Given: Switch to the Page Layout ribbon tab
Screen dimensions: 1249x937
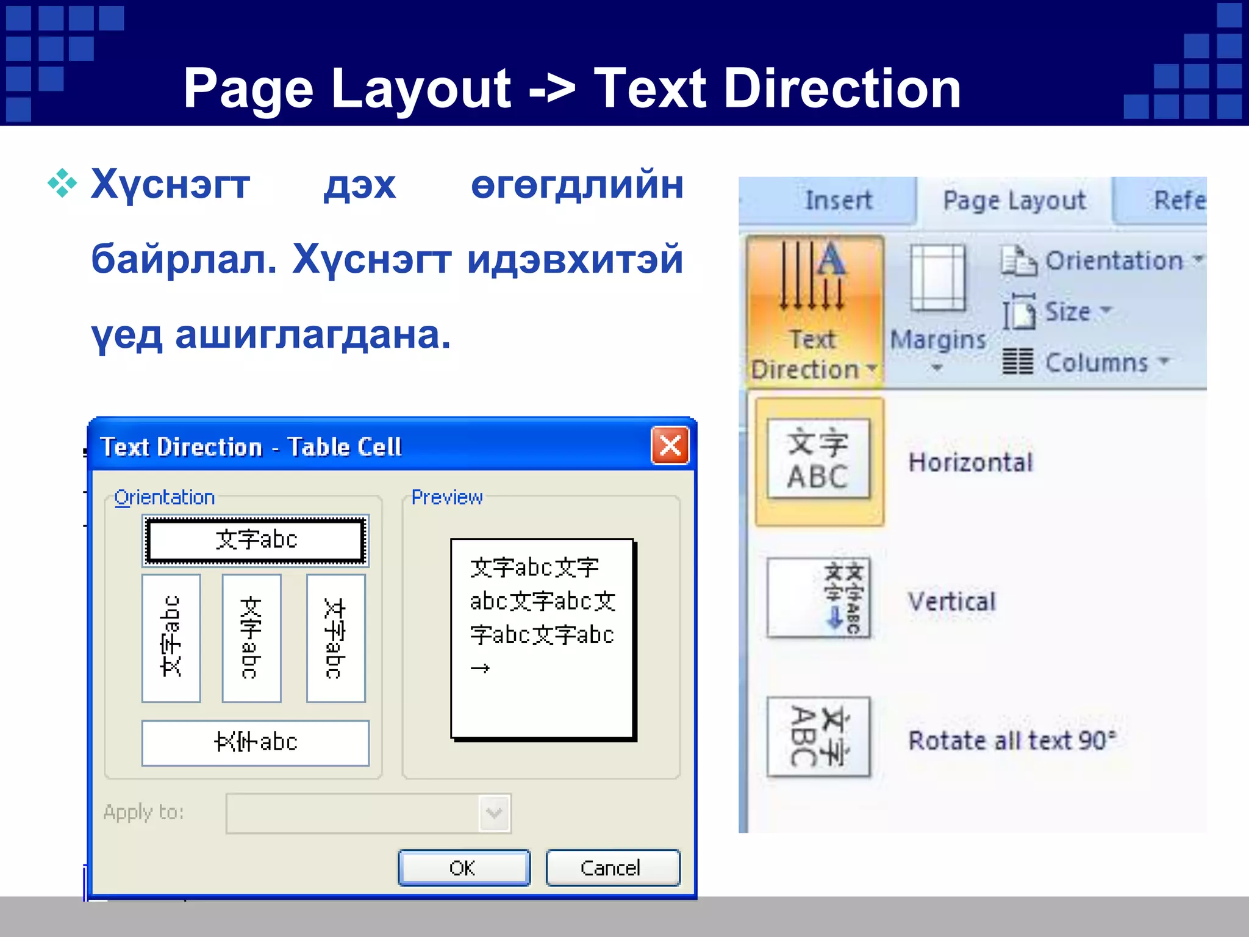Looking at the screenshot, I should (x=1015, y=201).
